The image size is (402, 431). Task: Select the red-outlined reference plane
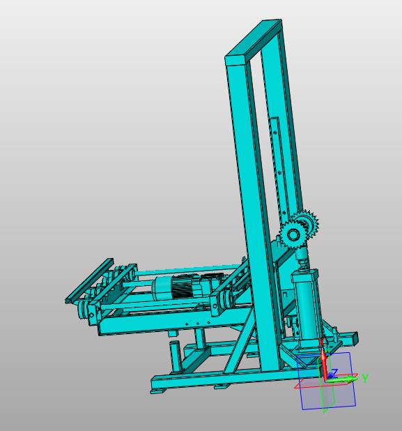[326, 381]
